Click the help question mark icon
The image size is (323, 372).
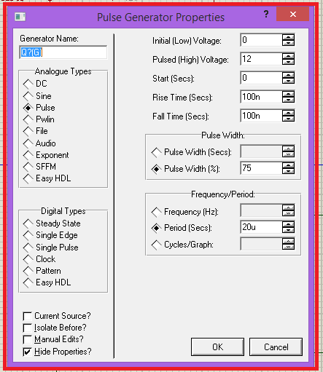click(x=266, y=14)
